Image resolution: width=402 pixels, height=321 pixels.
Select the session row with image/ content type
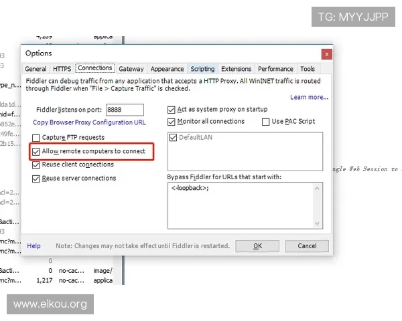pyautogui.click(x=56, y=271)
